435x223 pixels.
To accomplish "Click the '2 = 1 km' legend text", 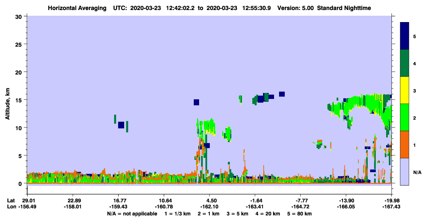I will click(x=208, y=214).
